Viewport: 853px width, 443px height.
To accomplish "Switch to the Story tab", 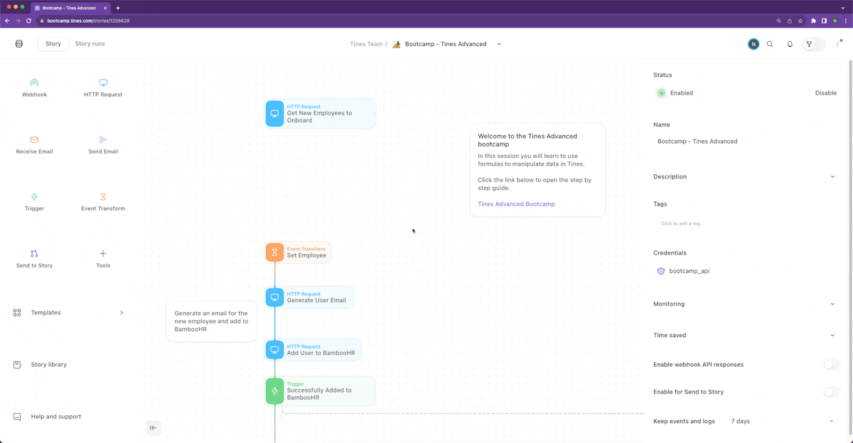I will point(53,44).
